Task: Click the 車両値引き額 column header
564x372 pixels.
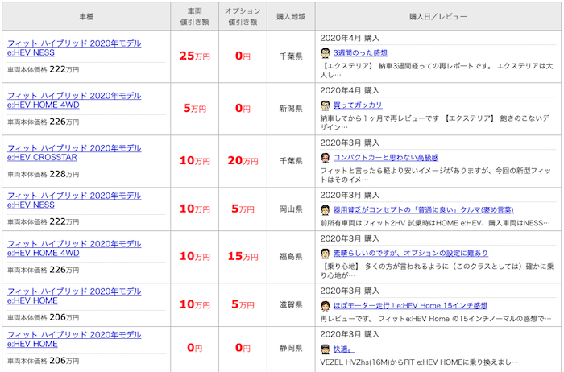Action: tap(195, 17)
